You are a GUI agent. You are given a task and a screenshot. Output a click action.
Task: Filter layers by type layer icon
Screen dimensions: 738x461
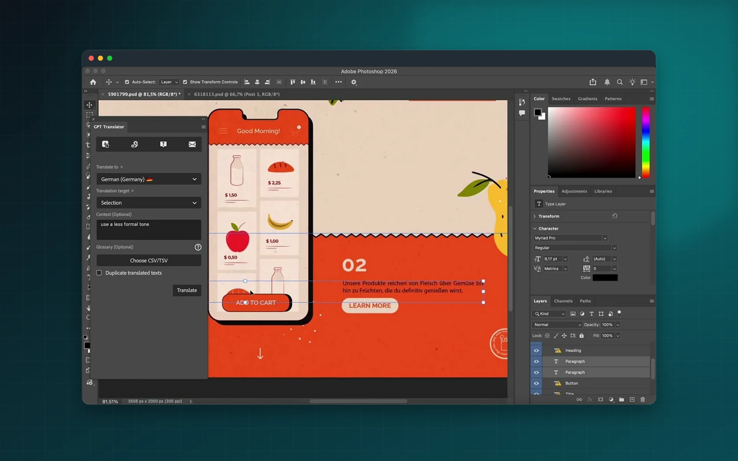[x=592, y=314]
